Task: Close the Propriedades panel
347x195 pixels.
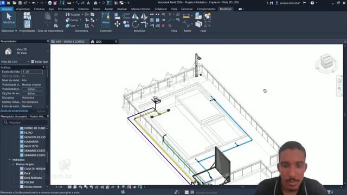Action: [x=48, y=41]
